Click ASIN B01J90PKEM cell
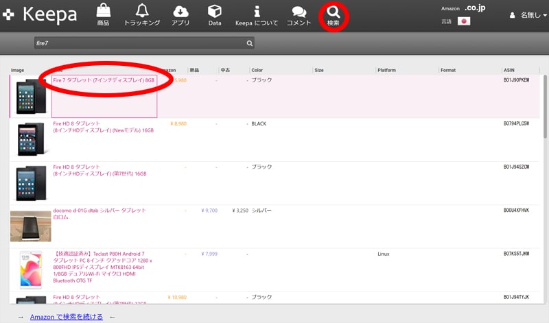This screenshot has width=549, height=323. [x=517, y=80]
